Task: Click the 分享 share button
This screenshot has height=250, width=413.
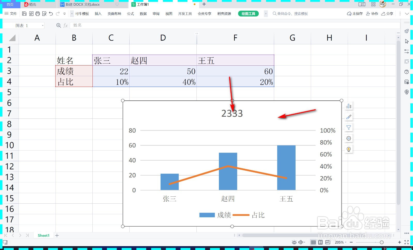Action: [x=387, y=14]
